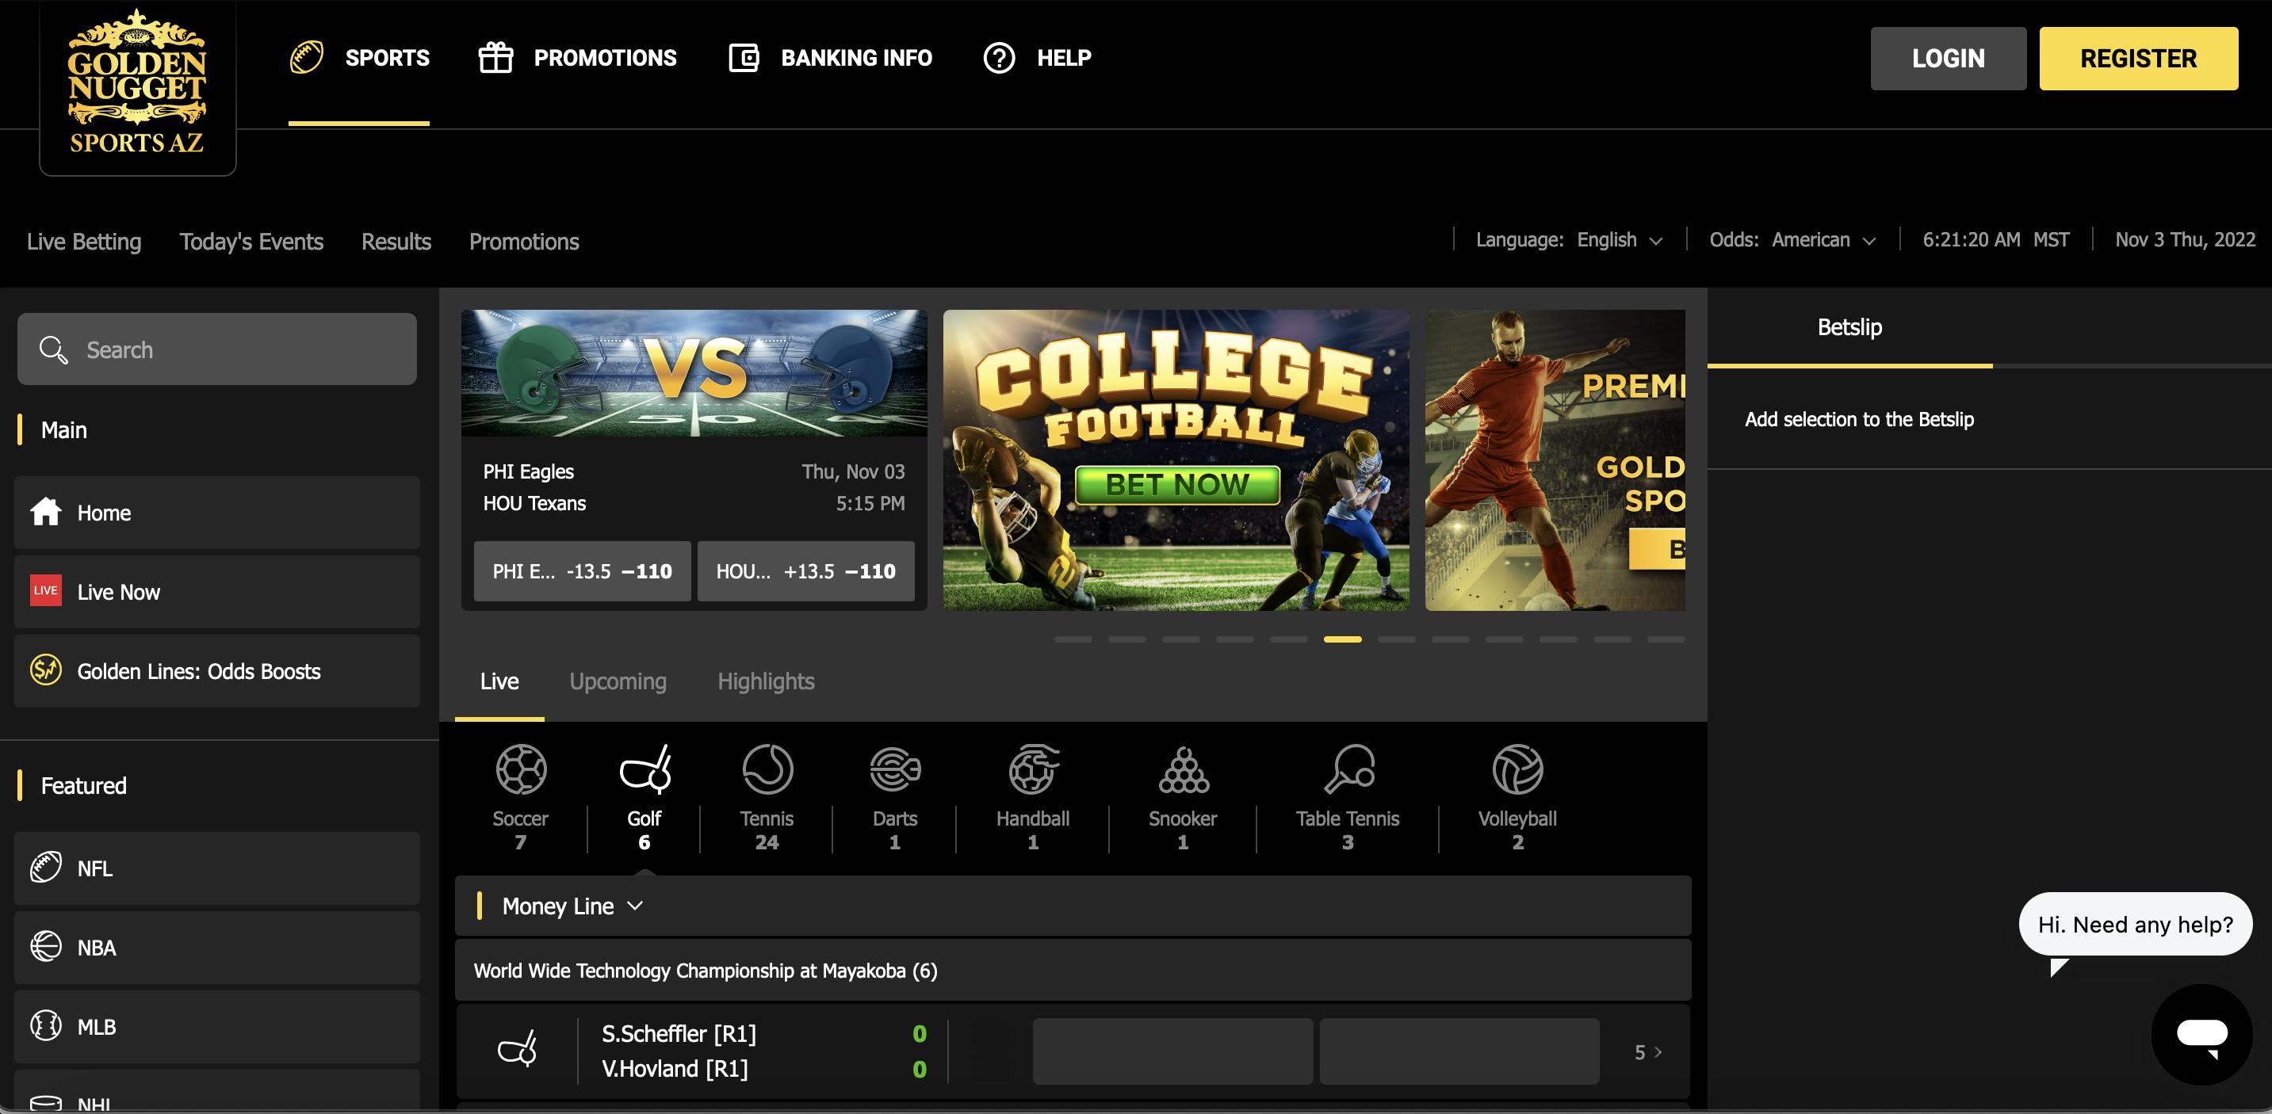Switch to the Highlights tab
Image resolution: width=2272 pixels, height=1114 pixels.
tap(765, 681)
